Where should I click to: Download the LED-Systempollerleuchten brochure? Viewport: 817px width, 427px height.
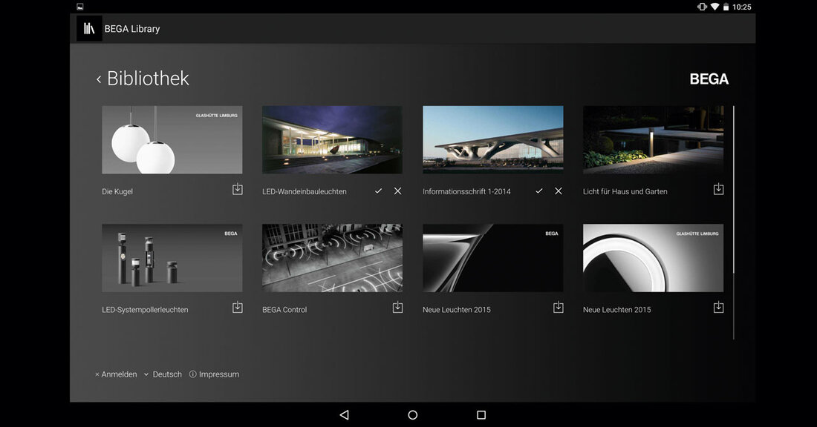[237, 308]
